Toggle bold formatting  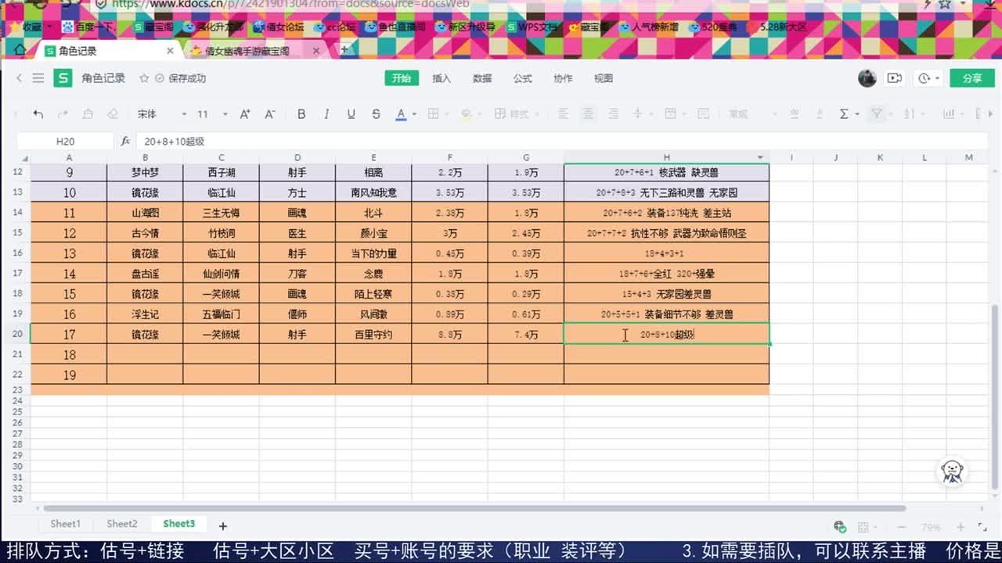301,113
